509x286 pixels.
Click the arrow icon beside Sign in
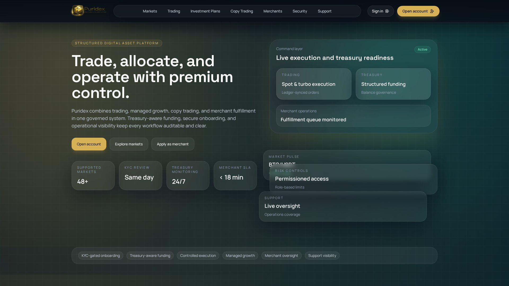click(387, 11)
